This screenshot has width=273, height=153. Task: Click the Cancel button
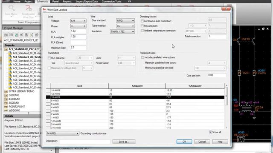pos(202,142)
